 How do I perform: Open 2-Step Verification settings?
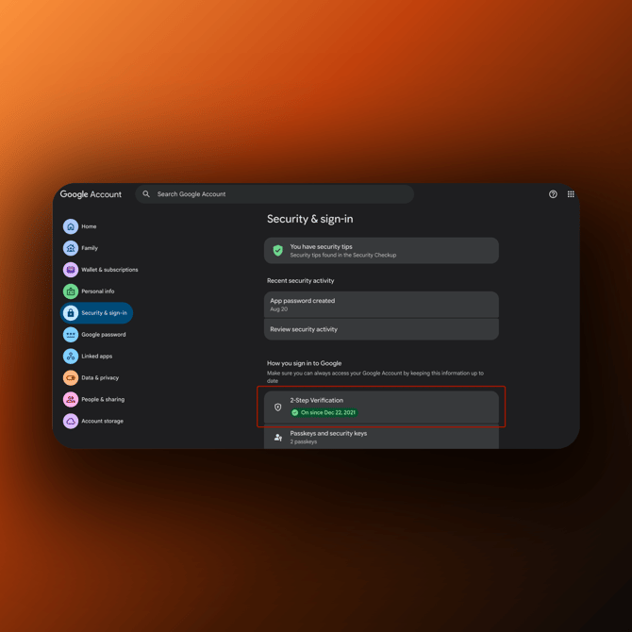point(381,407)
